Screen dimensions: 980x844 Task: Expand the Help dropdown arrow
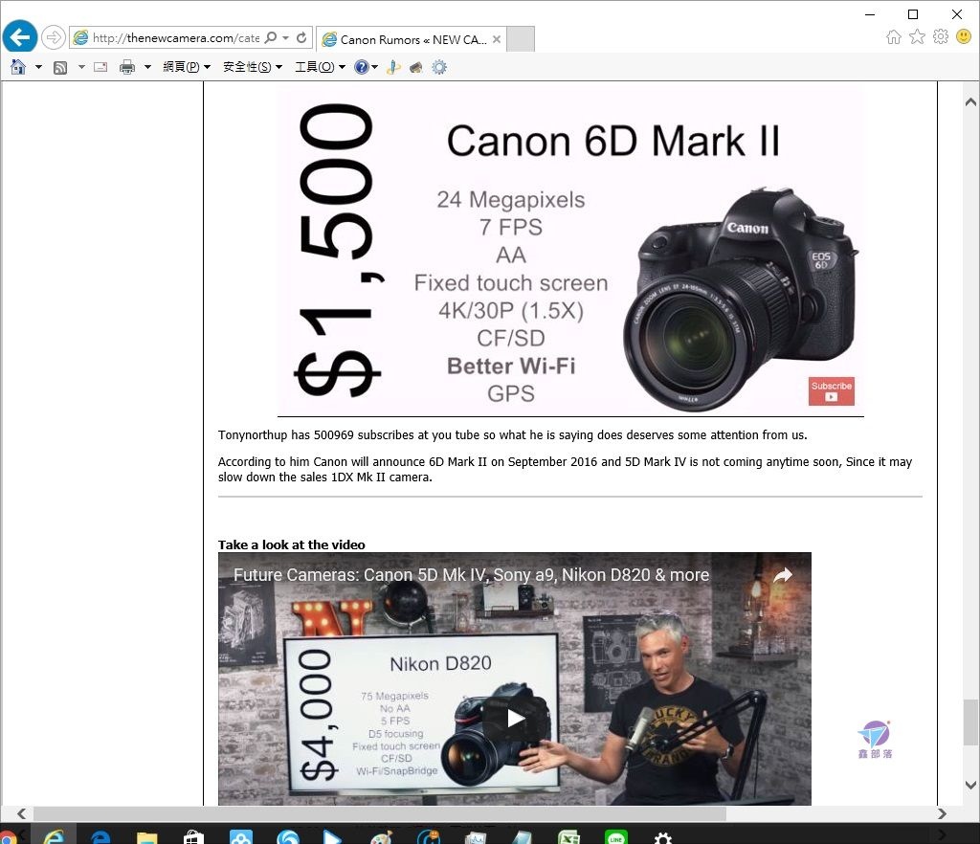click(x=375, y=67)
